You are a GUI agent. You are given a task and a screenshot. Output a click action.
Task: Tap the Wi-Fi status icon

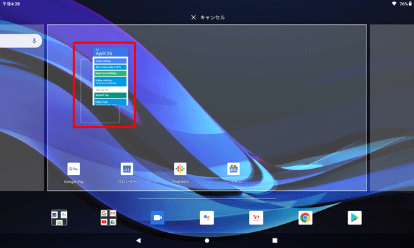[x=394, y=3]
